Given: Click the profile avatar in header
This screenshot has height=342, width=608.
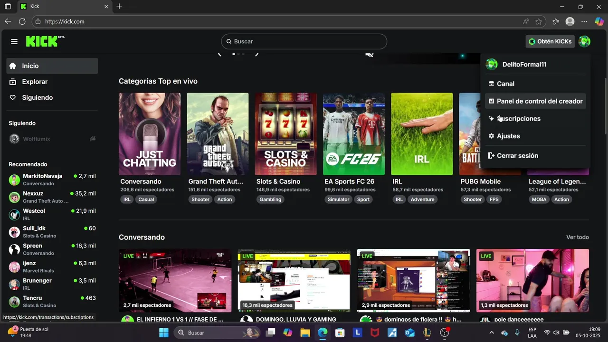Looking at the screenshot, I should (584, 41).
